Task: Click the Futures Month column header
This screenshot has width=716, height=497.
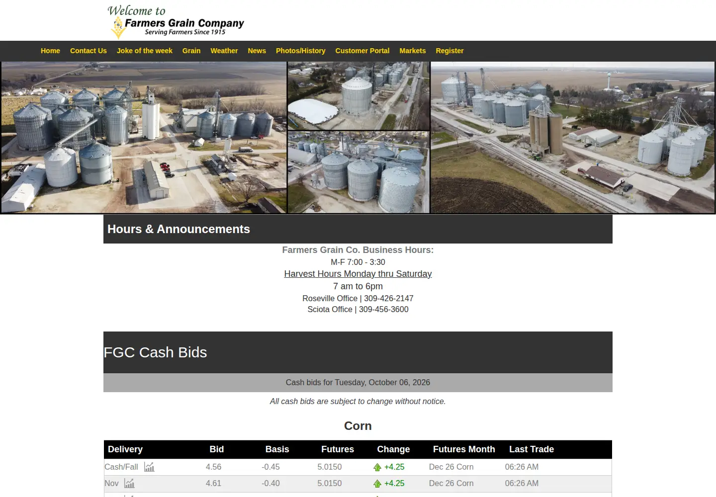Action: (x=464, y=449)
